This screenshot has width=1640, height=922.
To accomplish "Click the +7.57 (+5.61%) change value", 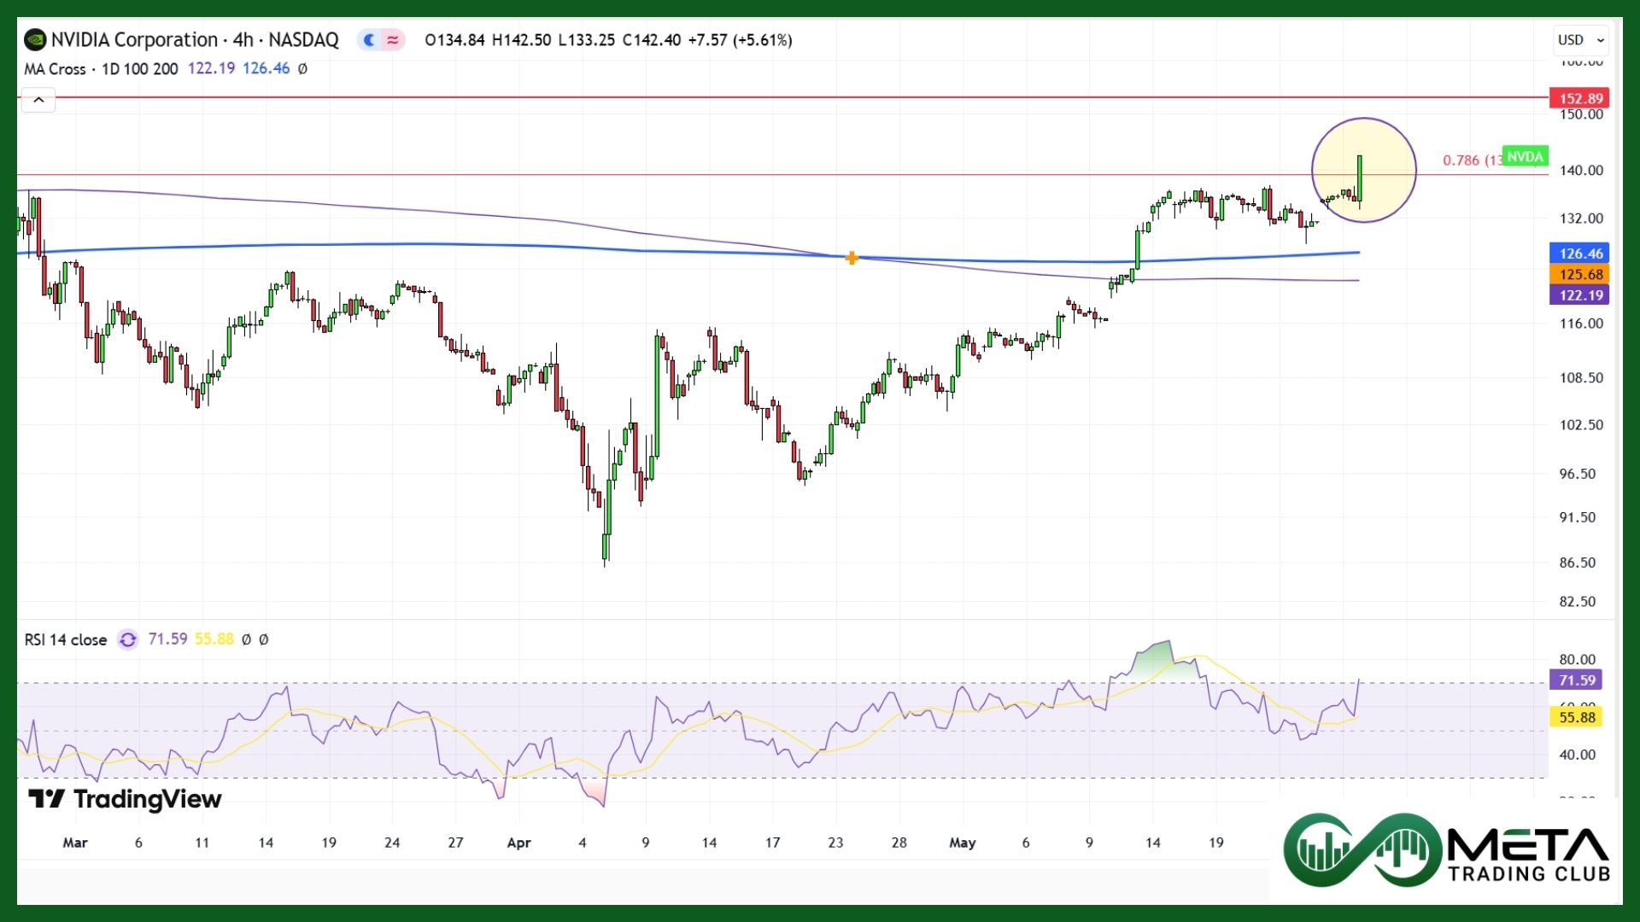I will 741,40.
